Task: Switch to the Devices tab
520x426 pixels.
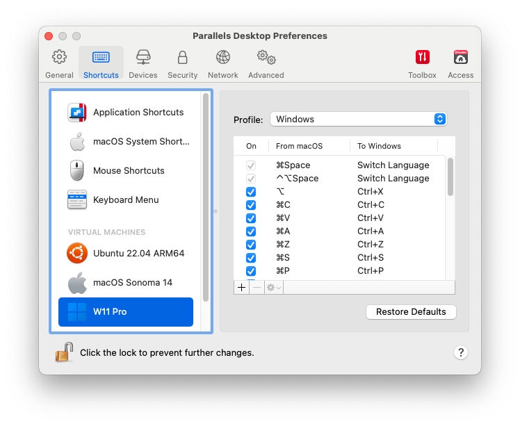Action: pyautogui.click(x=143, y=63)
